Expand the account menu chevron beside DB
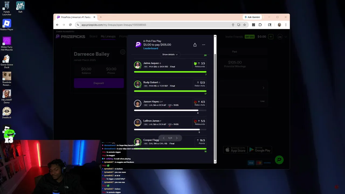 [286, 37]
